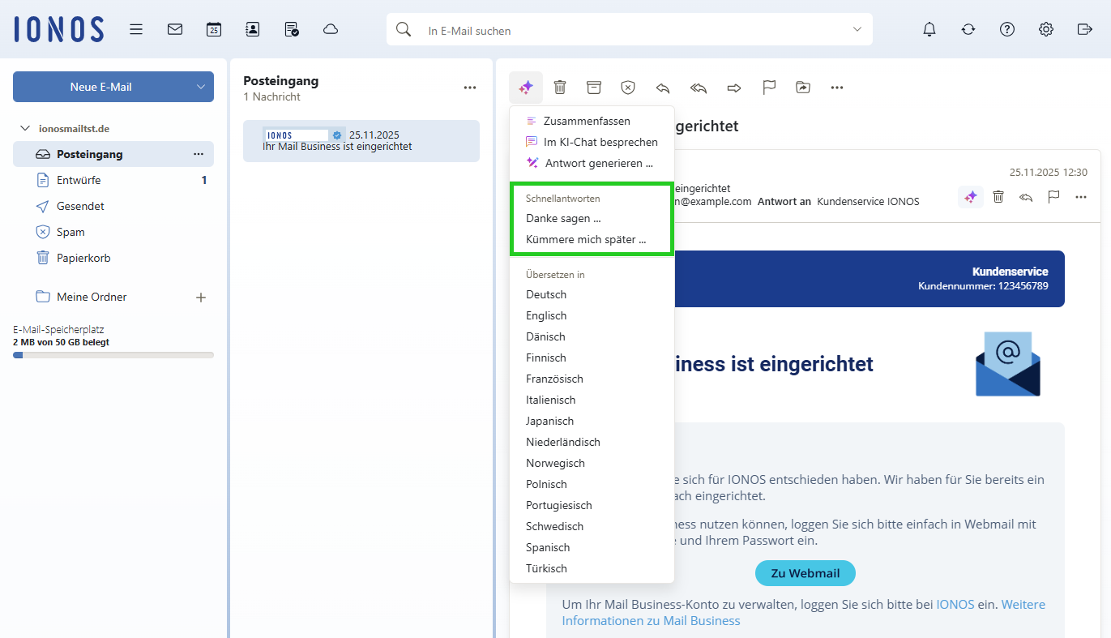Delete the email using the trash icon
Viewport: 1111px width, 638px height.
[559, 87]
